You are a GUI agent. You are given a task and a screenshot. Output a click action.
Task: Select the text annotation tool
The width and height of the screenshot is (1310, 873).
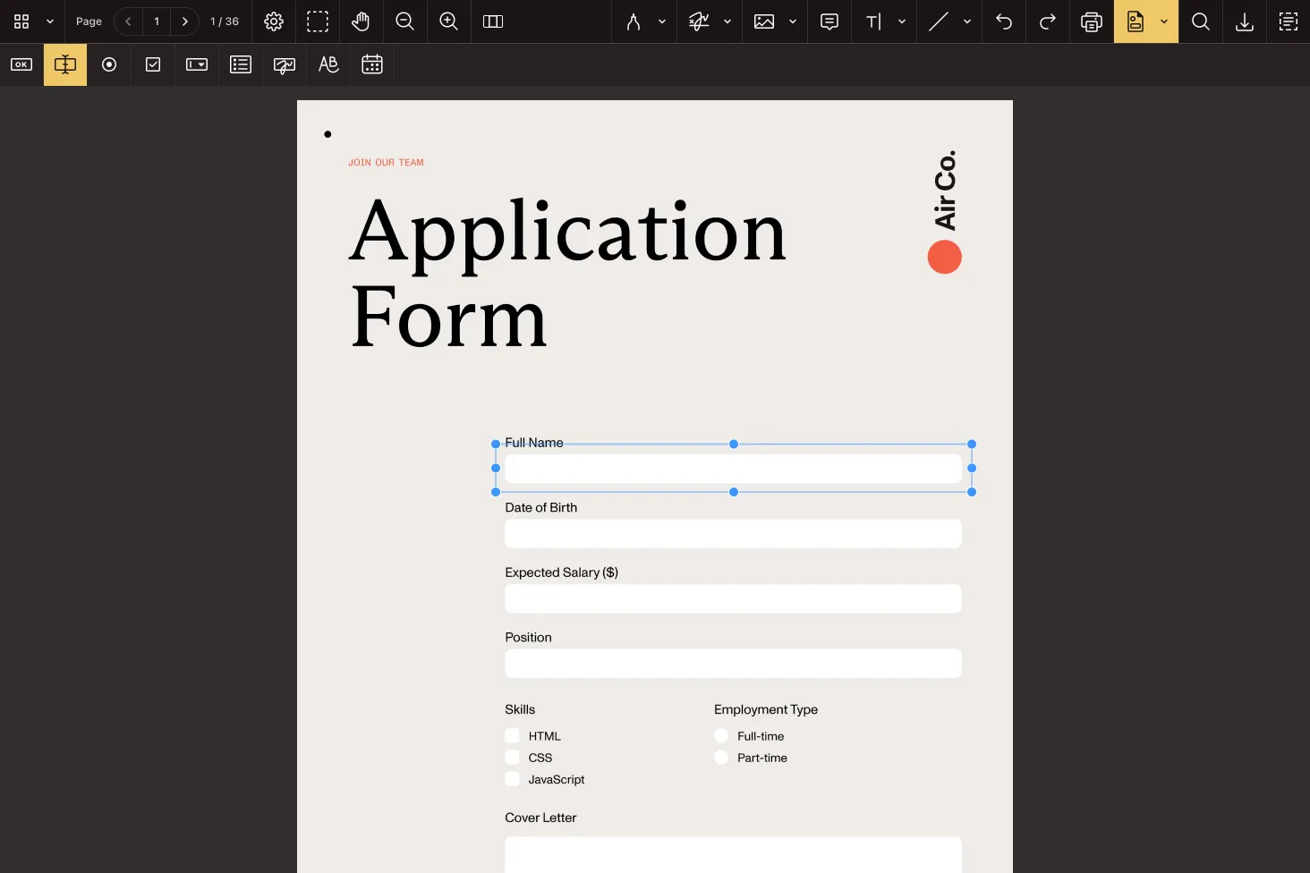point(873,21)
